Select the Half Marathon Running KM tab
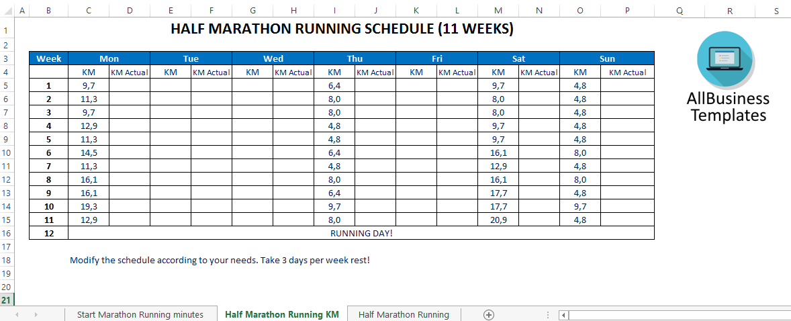Image resolution: width=791 pixels, height=321 pixels. click(282, 314)
